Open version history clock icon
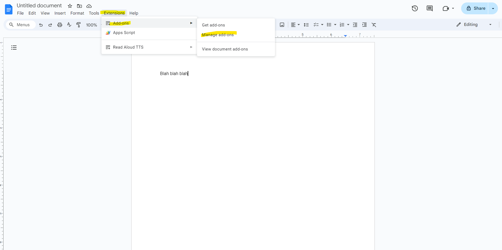Image resolution: width=502 pixels, height=250 pixels. (x=415, y=8)
